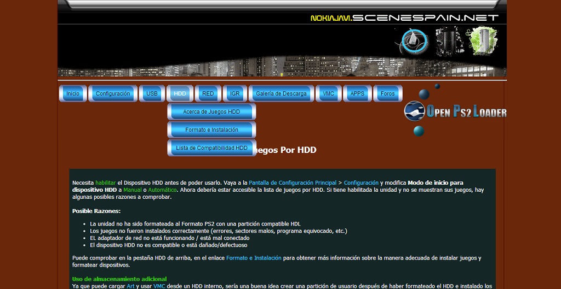Follow the Formato e Instalación link in text

coord(254,258)
